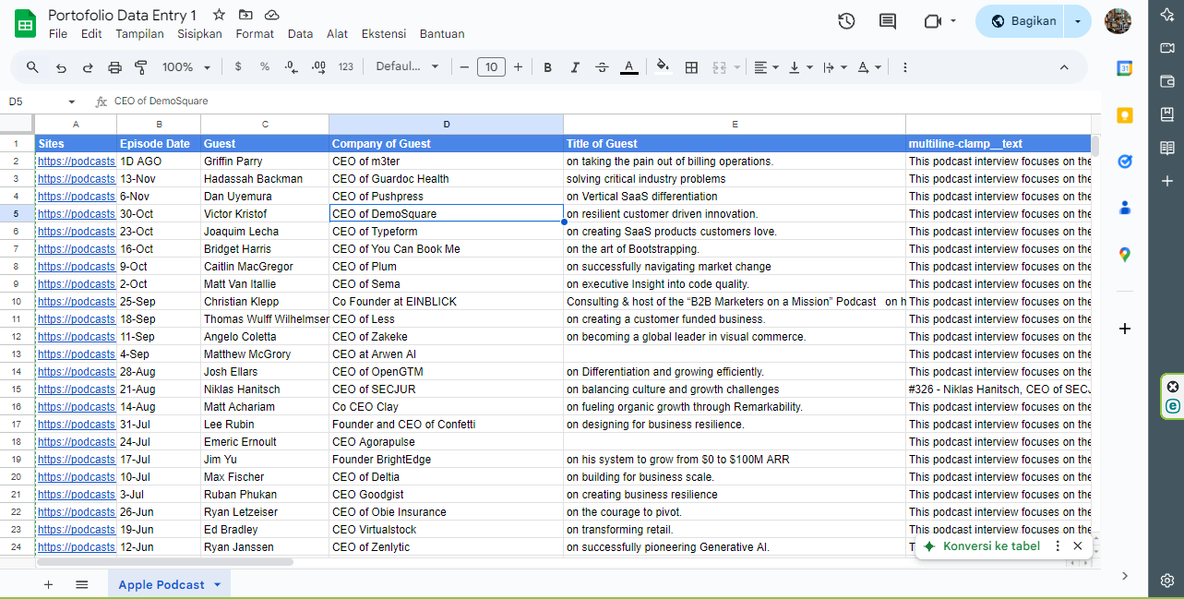Toggle strikethrough formatting
Viewport: 1184px width, 599px height.
point(602,67)
